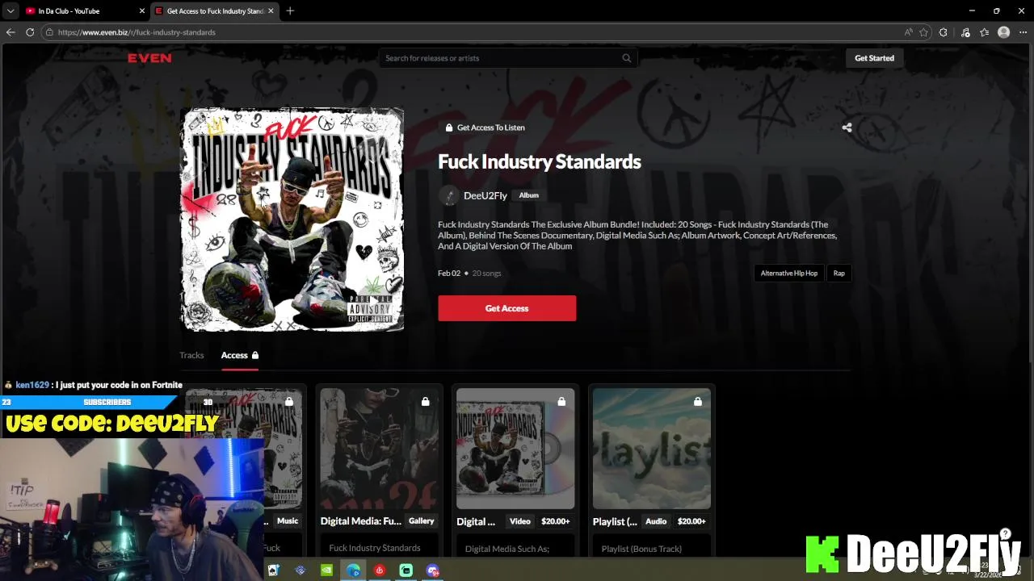This screenshot has width=1034, height=581.
Task: Open the tab list chevron in the tab bar
Action: coord(10,10)
